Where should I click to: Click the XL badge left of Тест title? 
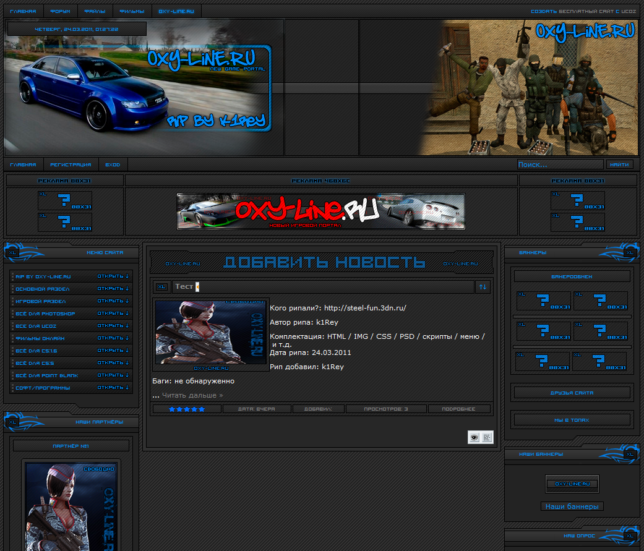(x=162, y=287)
